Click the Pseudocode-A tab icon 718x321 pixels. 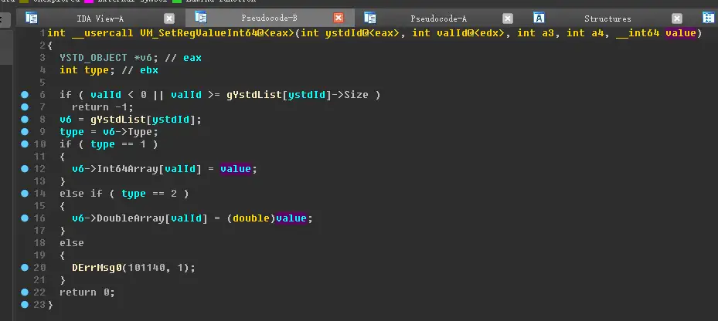coord(370,18)
